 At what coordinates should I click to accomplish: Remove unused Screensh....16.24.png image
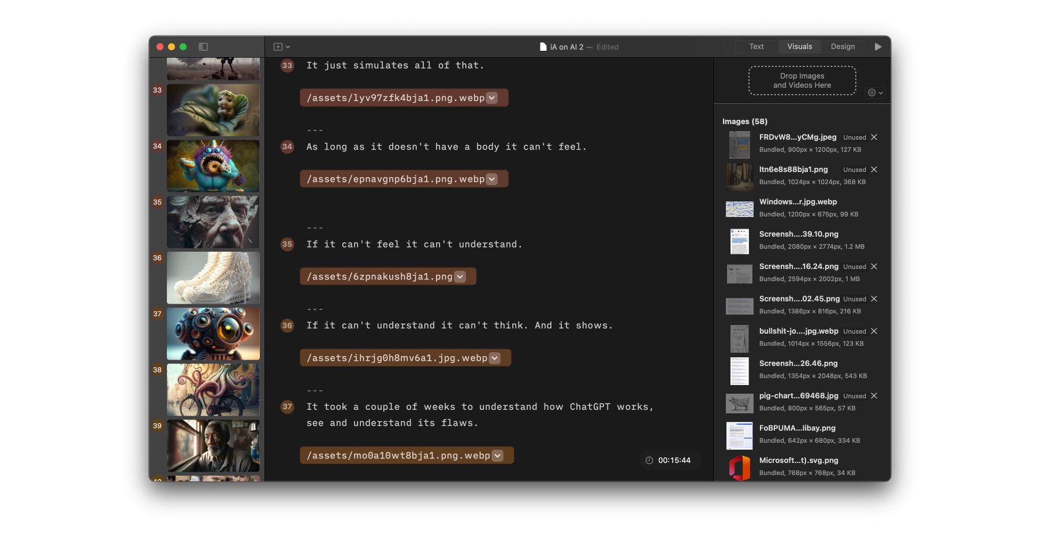tap(874, 267)
